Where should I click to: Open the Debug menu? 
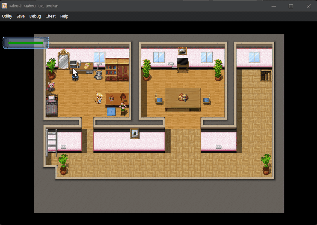pos(35,16)
